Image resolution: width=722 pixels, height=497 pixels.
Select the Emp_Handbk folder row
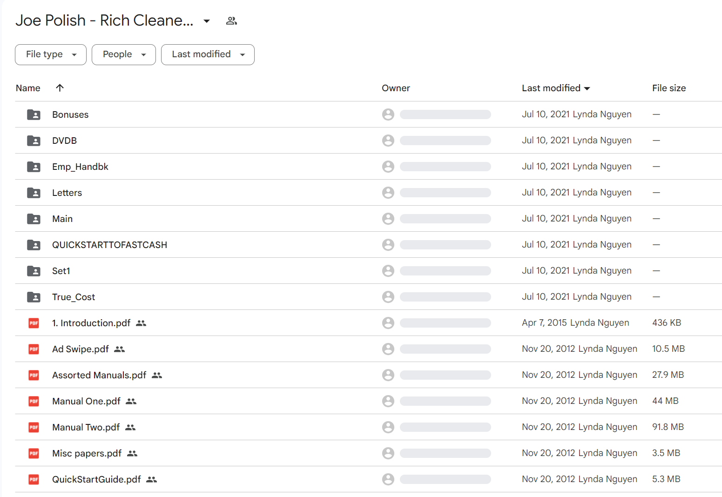click(x=368, y=167)
